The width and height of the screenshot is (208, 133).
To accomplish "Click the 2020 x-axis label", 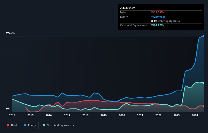I will tap(122, 115).
